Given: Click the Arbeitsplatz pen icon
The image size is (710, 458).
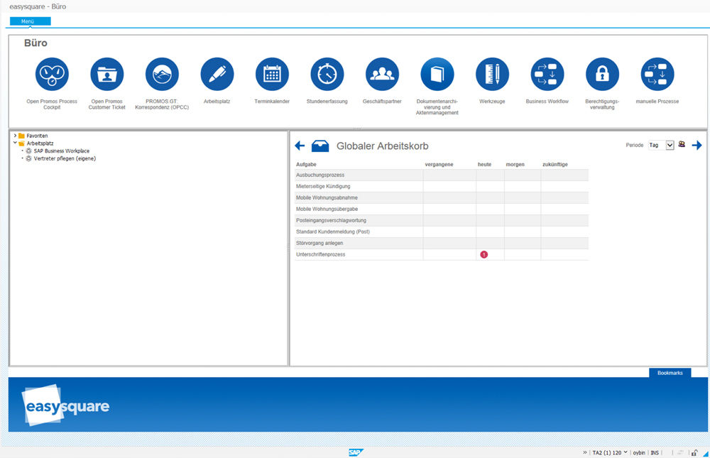Looking at the screenshot, I should tap(217, 75).
